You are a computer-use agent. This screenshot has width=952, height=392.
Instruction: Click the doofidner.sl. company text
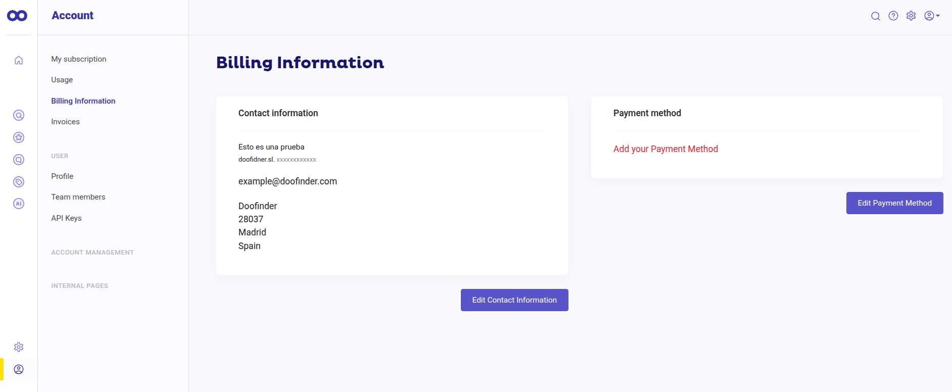[x=256, y=160]
